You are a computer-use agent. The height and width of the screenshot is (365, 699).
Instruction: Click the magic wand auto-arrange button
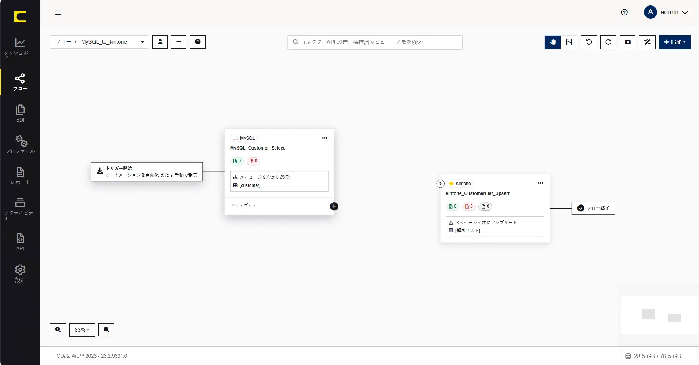point(647,42)
